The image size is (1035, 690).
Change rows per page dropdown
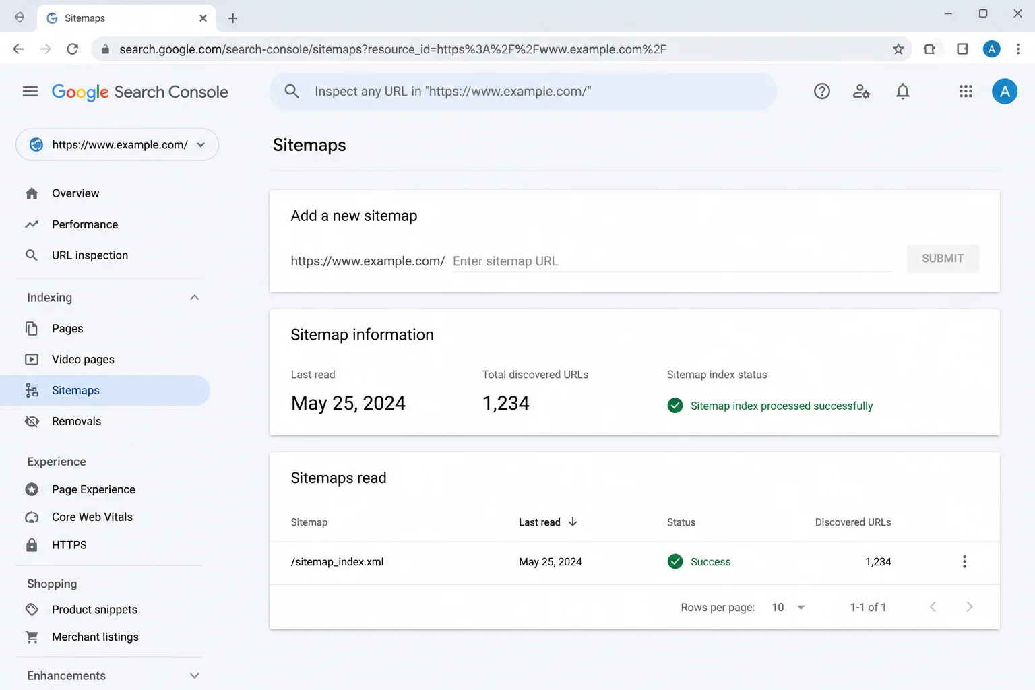(788, 608)
